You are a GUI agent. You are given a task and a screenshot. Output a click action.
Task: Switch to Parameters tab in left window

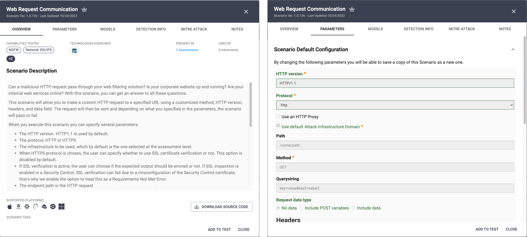coord(65,29)
